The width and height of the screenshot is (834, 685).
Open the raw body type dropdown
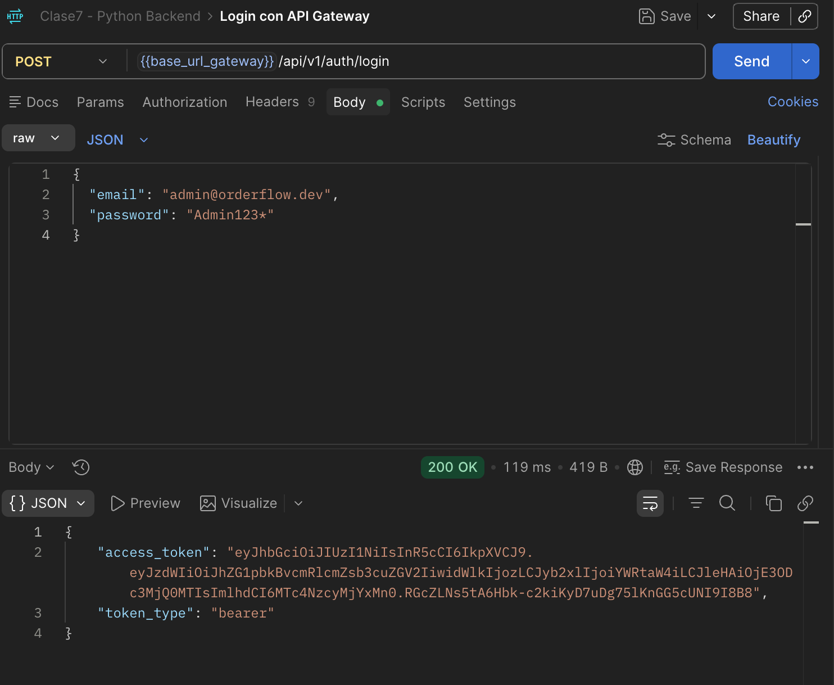(38, 138)
